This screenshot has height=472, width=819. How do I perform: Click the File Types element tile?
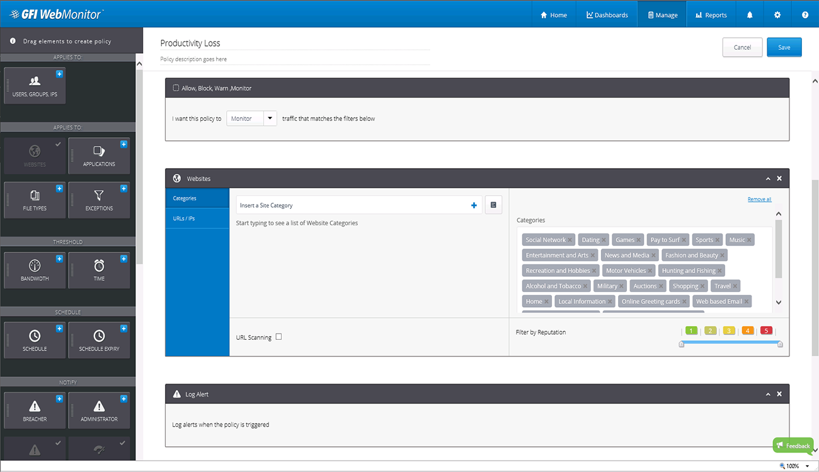(35, 200)
